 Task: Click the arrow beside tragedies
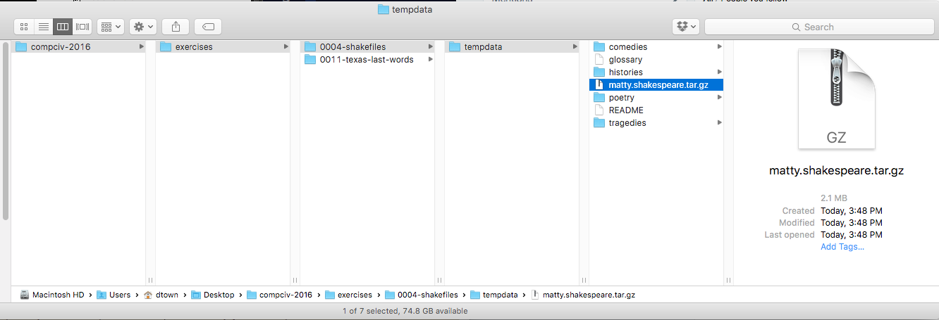(719, 123)
